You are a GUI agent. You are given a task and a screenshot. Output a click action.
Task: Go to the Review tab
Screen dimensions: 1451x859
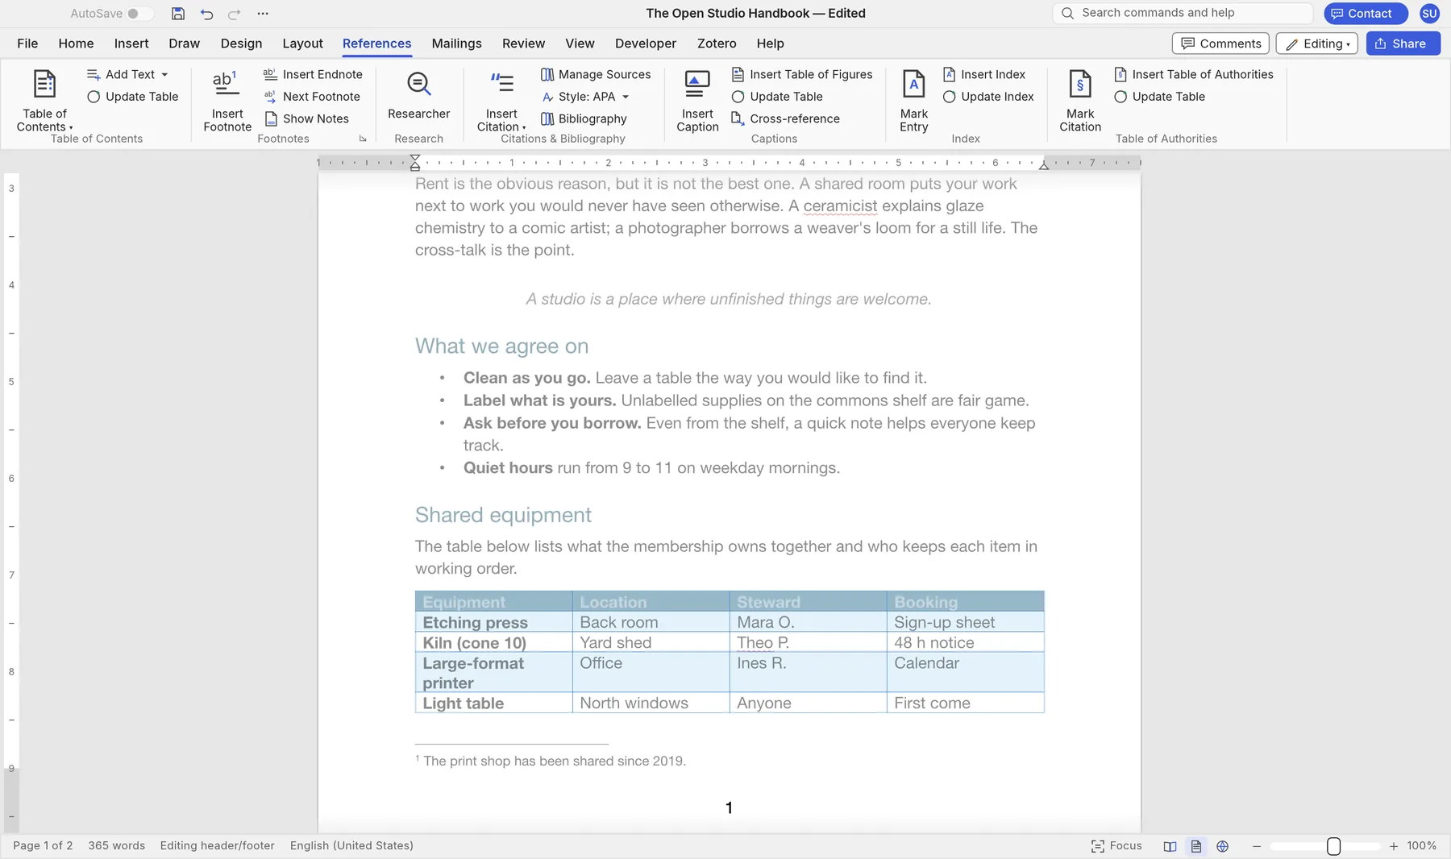point(523,44)
